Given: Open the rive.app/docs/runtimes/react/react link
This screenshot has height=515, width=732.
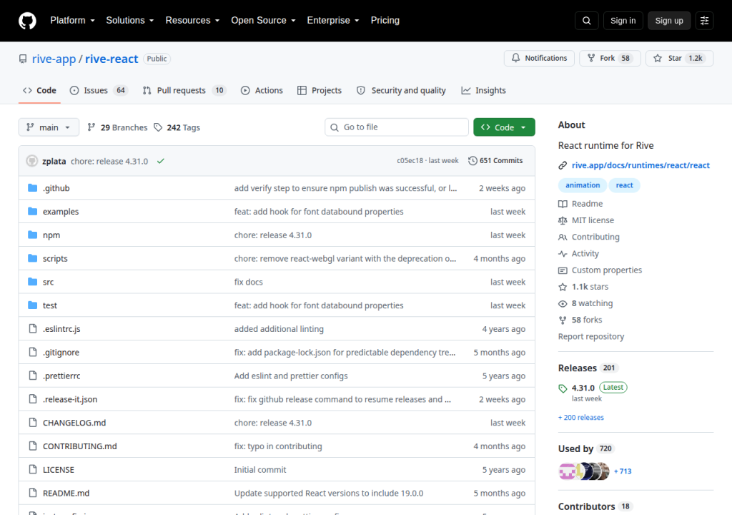Looking at the screenshot, I should (640, 165).
